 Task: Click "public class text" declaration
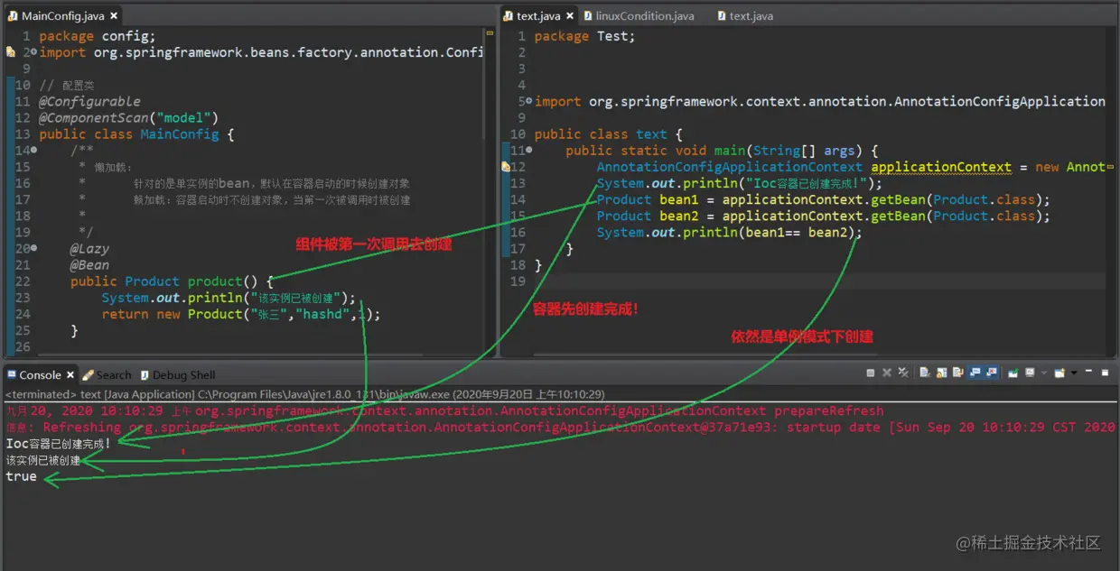(x=608, y=134)
